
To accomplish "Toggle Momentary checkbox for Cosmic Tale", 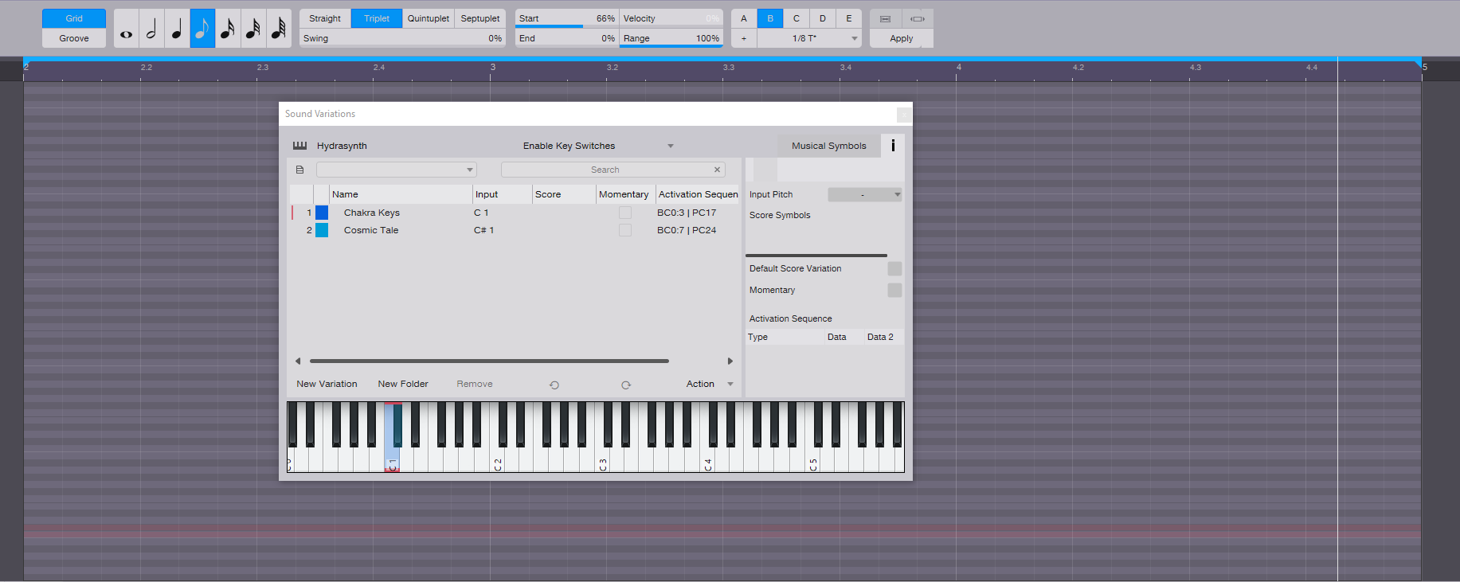I will [625, 230].
